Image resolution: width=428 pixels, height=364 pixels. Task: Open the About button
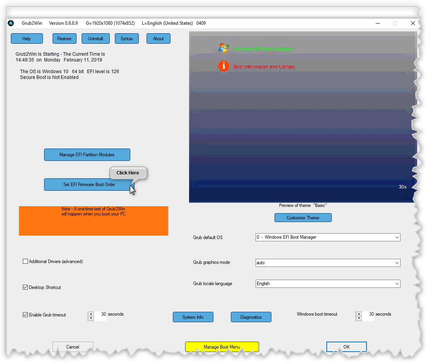[x=158, y=39]
